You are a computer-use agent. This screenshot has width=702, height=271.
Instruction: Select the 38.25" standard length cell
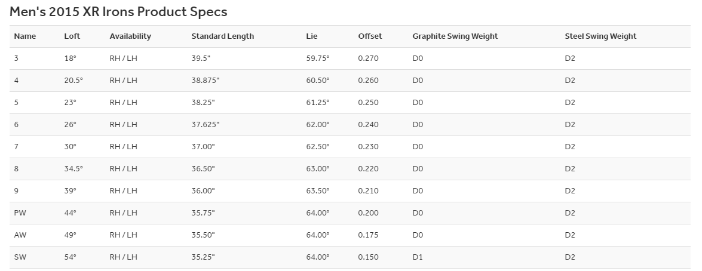[x=203, y=103]
